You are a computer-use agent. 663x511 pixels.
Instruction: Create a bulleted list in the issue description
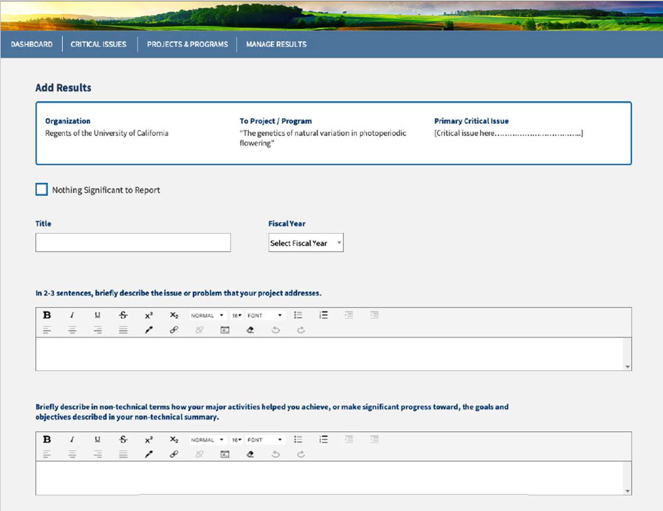pos(298,315)
